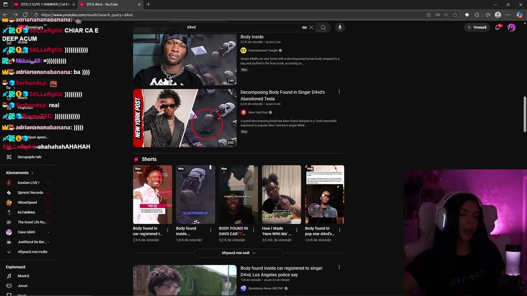The image size is (527, 296).
Task: Open Justitiarul De Ber... subscription link
Action: pyautogui.click(x=32, y=242)
